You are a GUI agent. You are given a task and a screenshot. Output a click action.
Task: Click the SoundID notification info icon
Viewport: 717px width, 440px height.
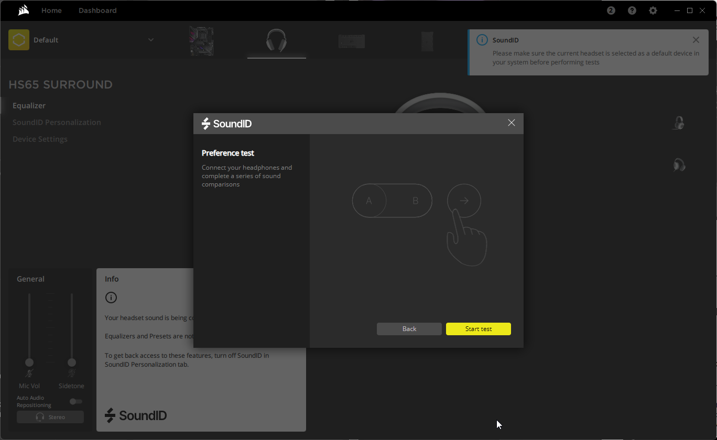coord(482,40)
